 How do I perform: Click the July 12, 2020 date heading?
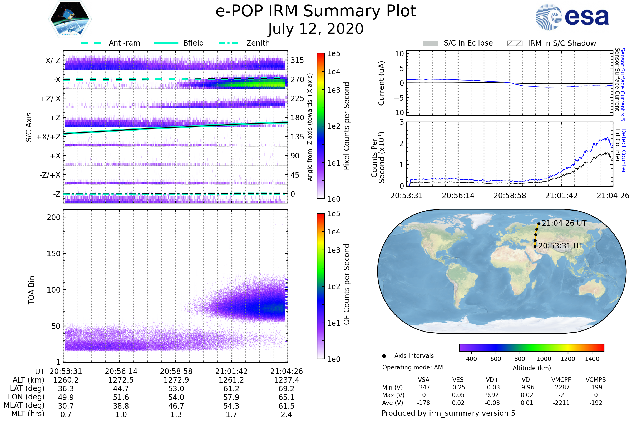[x=316, y=29]
